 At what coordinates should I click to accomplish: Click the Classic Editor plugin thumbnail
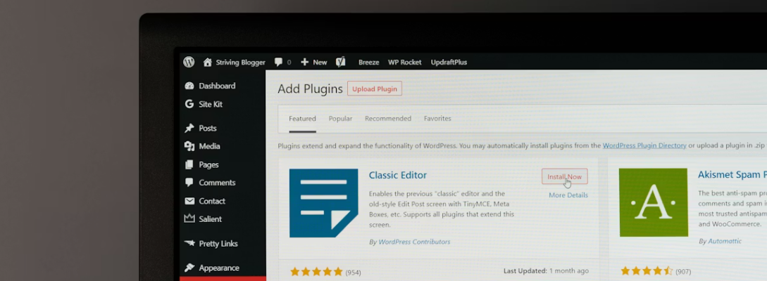tap(323, 203)
